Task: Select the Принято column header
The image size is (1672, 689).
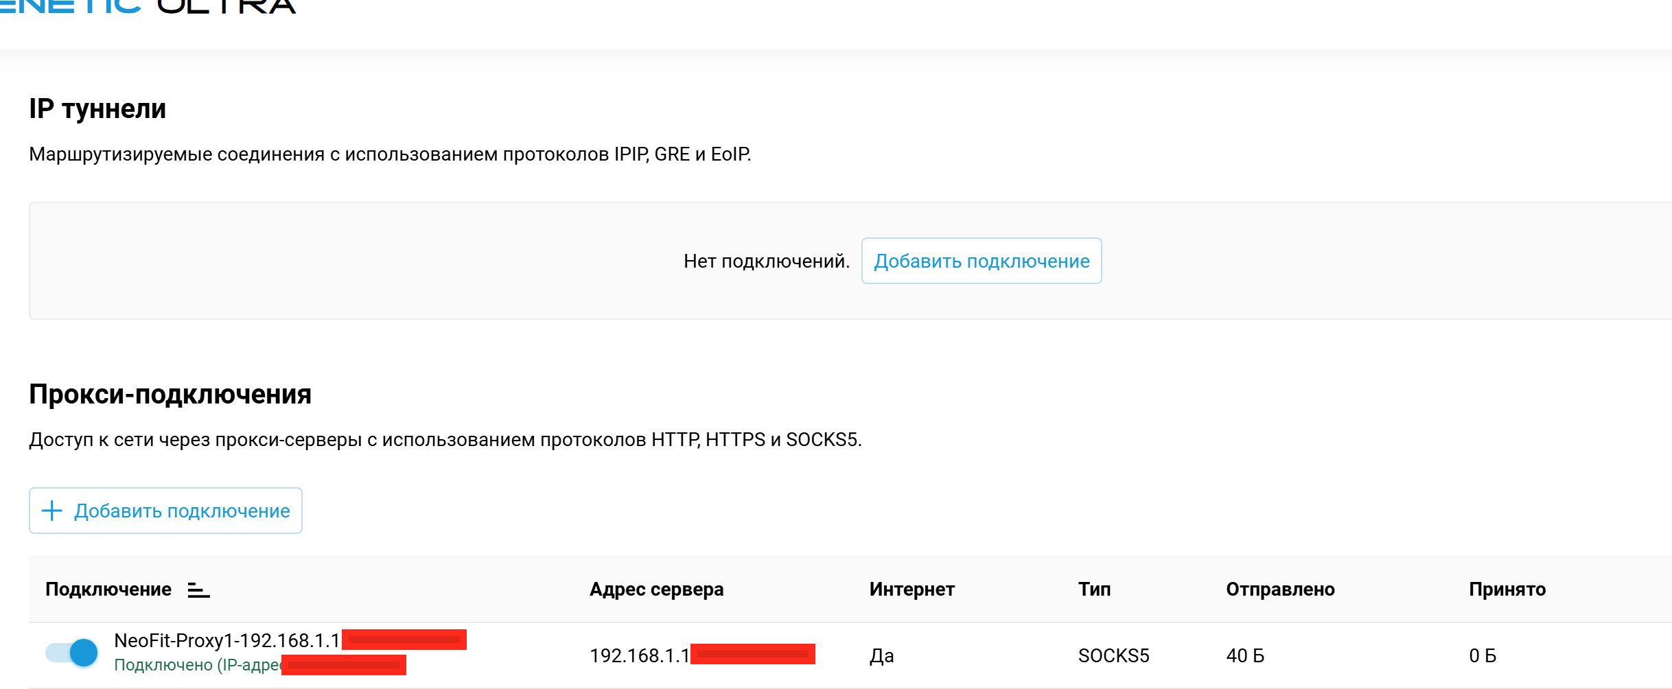Action: (x=1507, y=589)
